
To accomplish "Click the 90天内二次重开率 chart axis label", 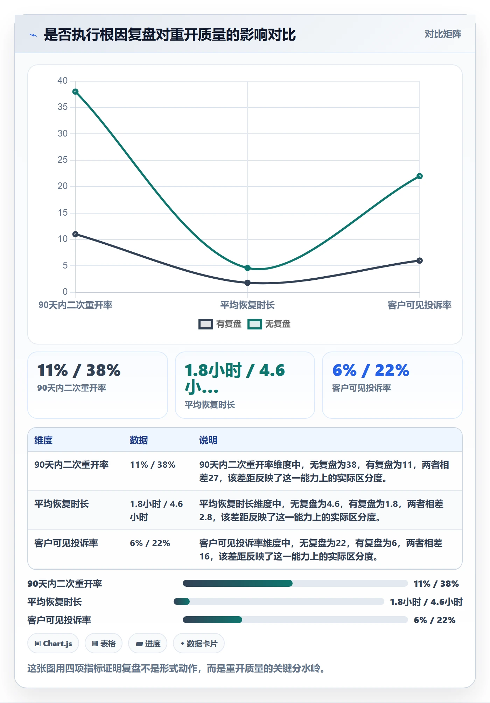I will [75, 305].
